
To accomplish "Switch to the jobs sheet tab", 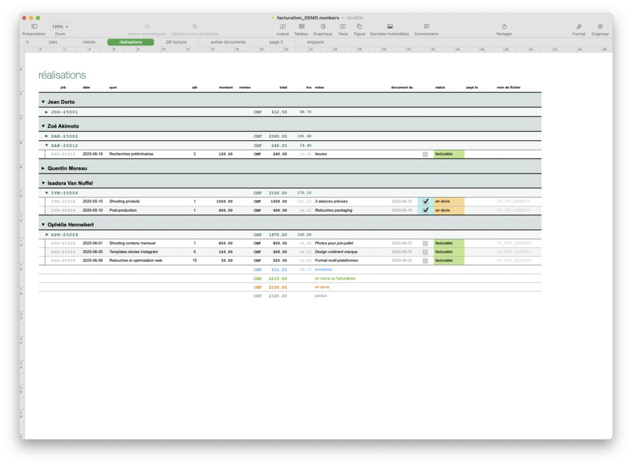I will [53, 42].
